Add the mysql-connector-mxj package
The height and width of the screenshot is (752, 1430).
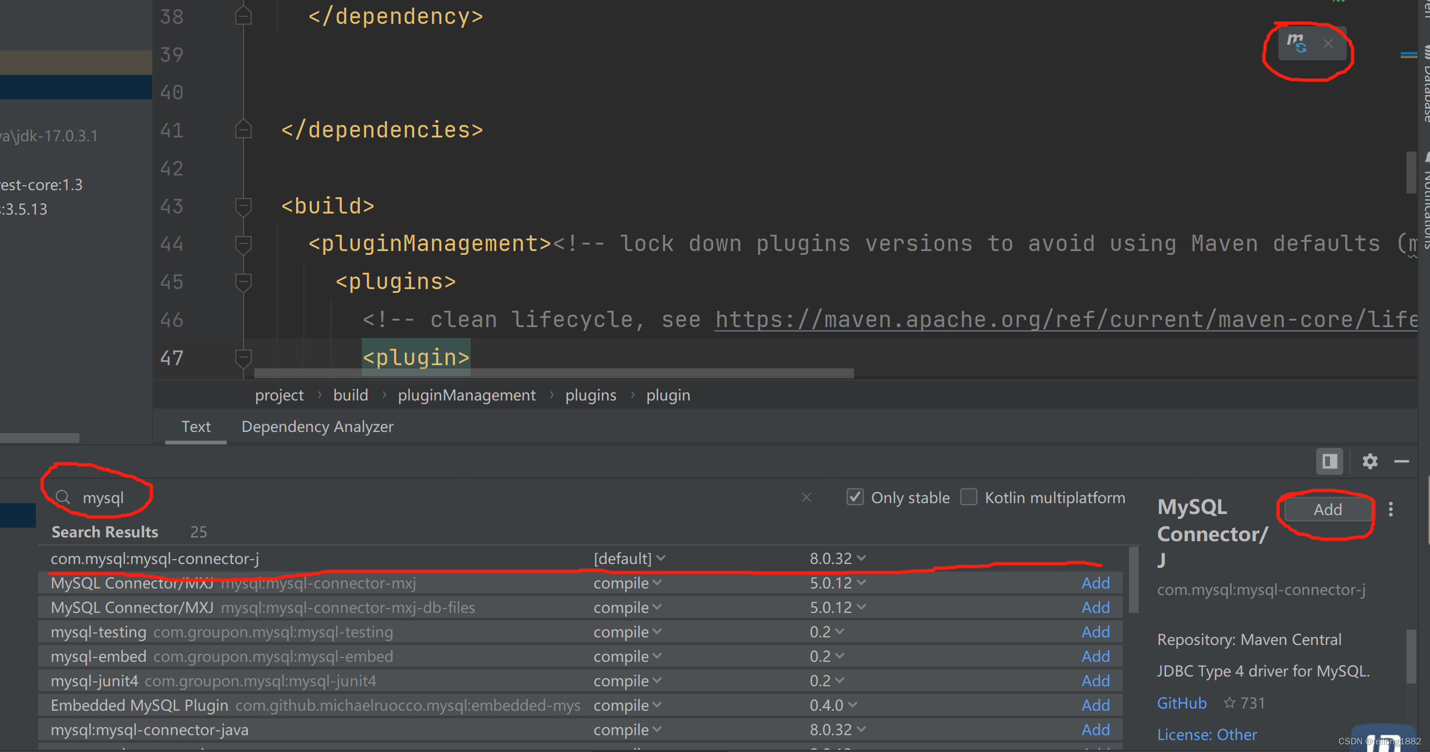tap(1095, 582)
